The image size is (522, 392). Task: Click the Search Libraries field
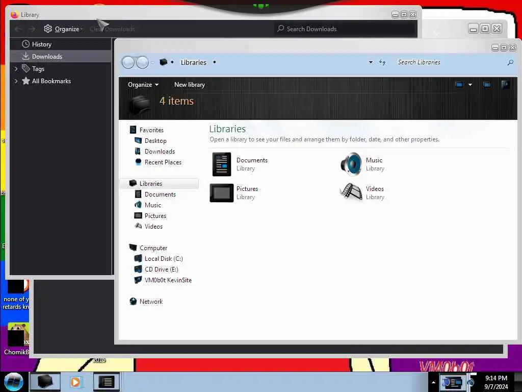450,62
